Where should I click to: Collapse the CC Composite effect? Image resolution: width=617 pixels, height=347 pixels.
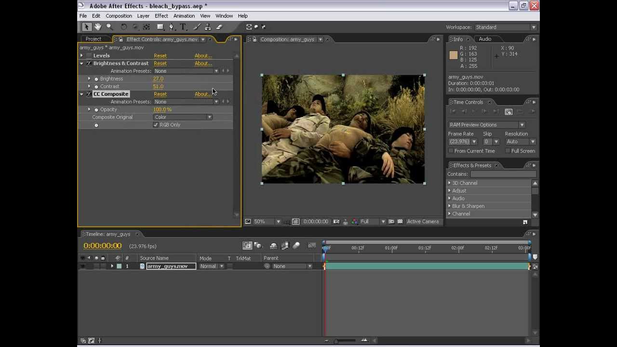coord(81,94)
